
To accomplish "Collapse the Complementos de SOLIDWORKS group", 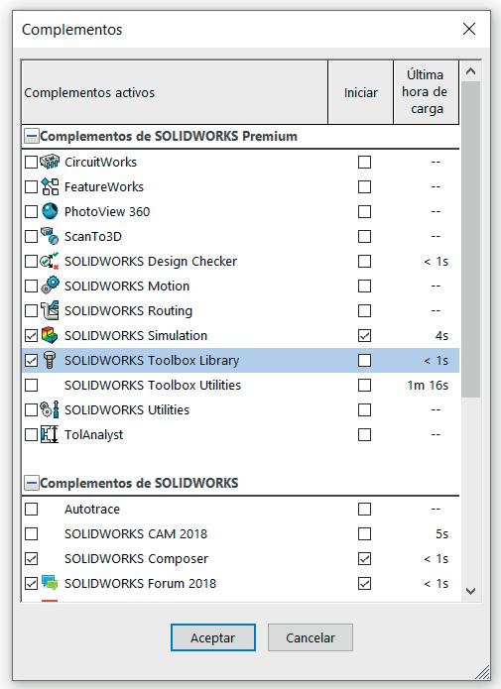I will (31, 484).
